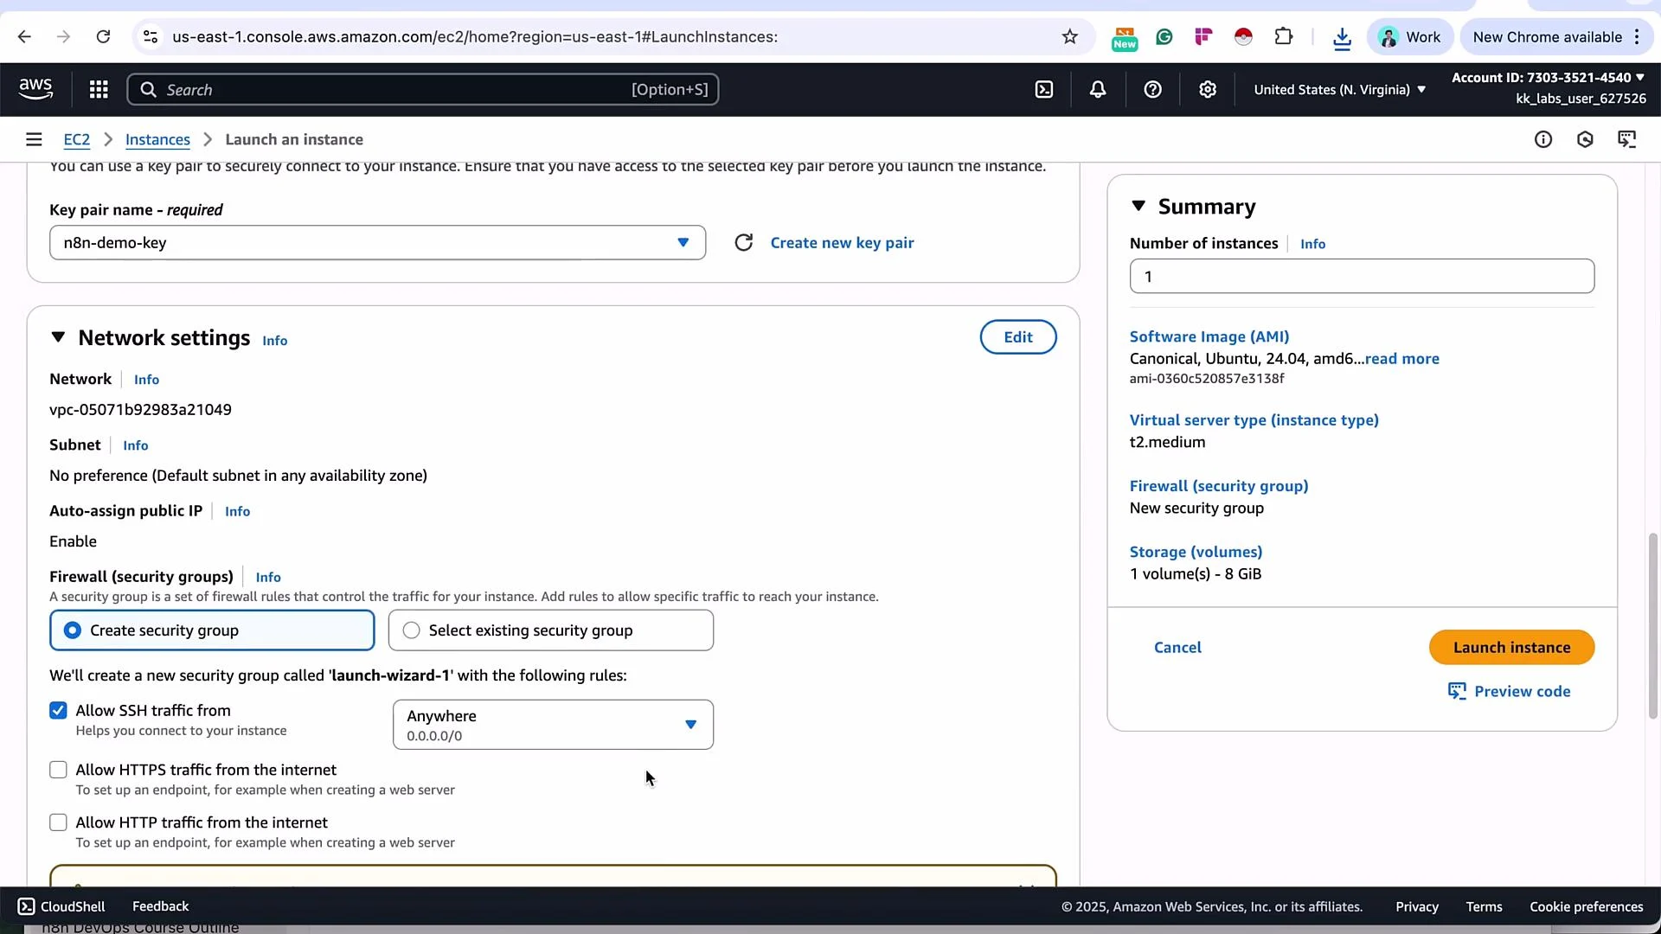This screenshot has height=934, width=1661.
Task: Focus the AWS console search box
Action: point(423,89)
